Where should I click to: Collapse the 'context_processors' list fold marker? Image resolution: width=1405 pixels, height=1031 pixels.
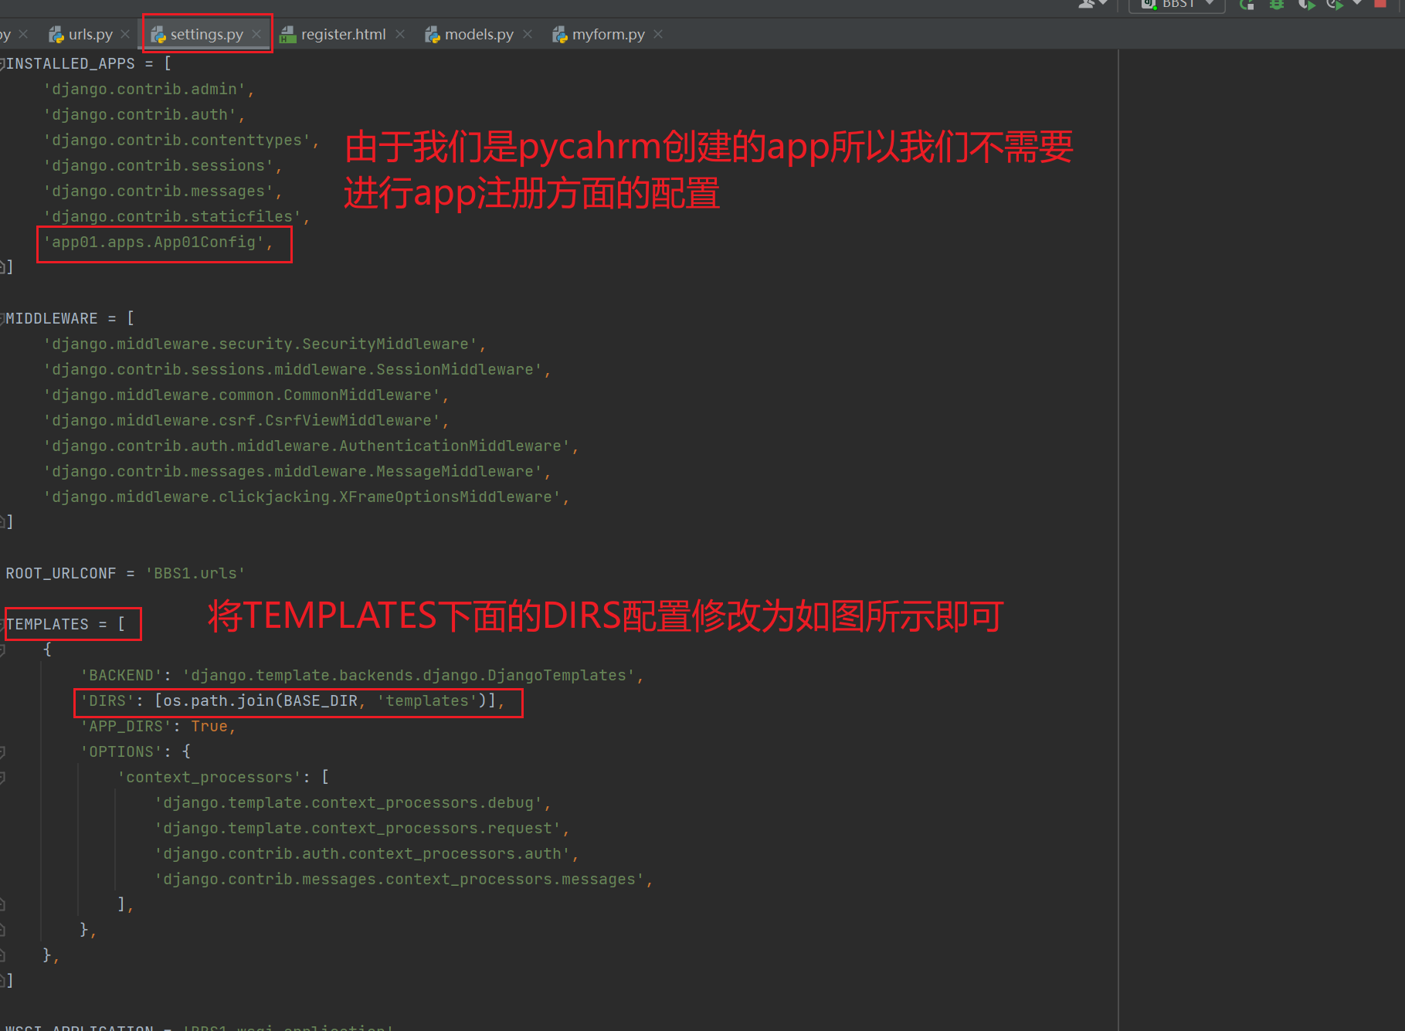coord(2,777)
